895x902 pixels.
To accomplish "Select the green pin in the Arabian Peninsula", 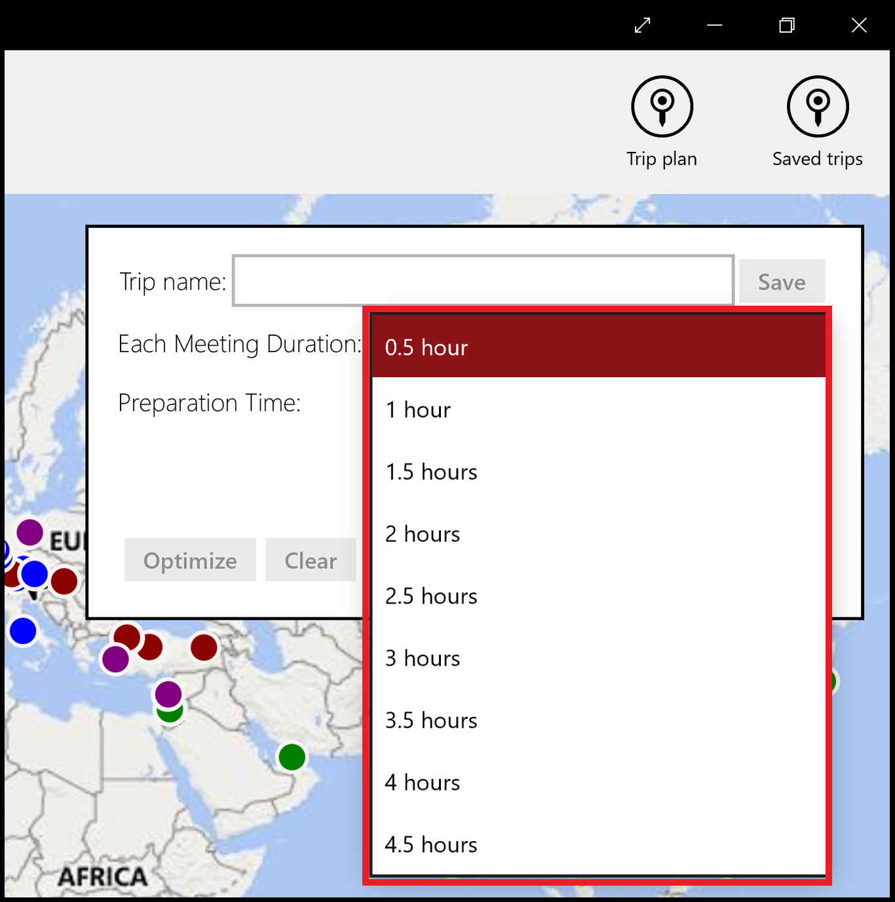I will (292, 757).
